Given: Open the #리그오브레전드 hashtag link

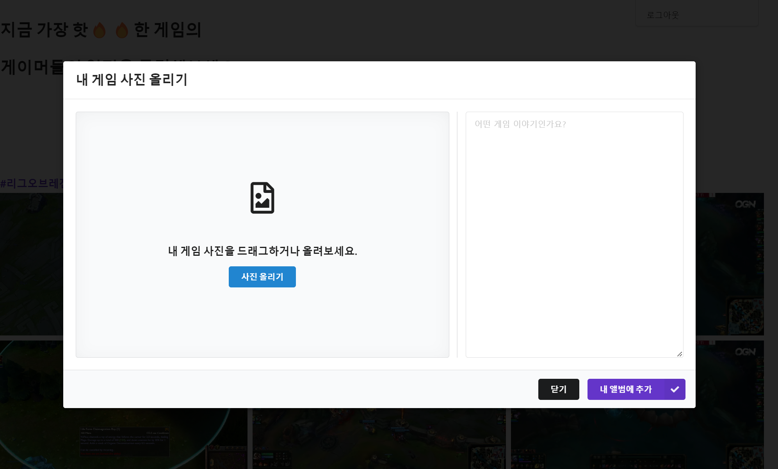Looking at the screenshot, I should pos(32,183).
